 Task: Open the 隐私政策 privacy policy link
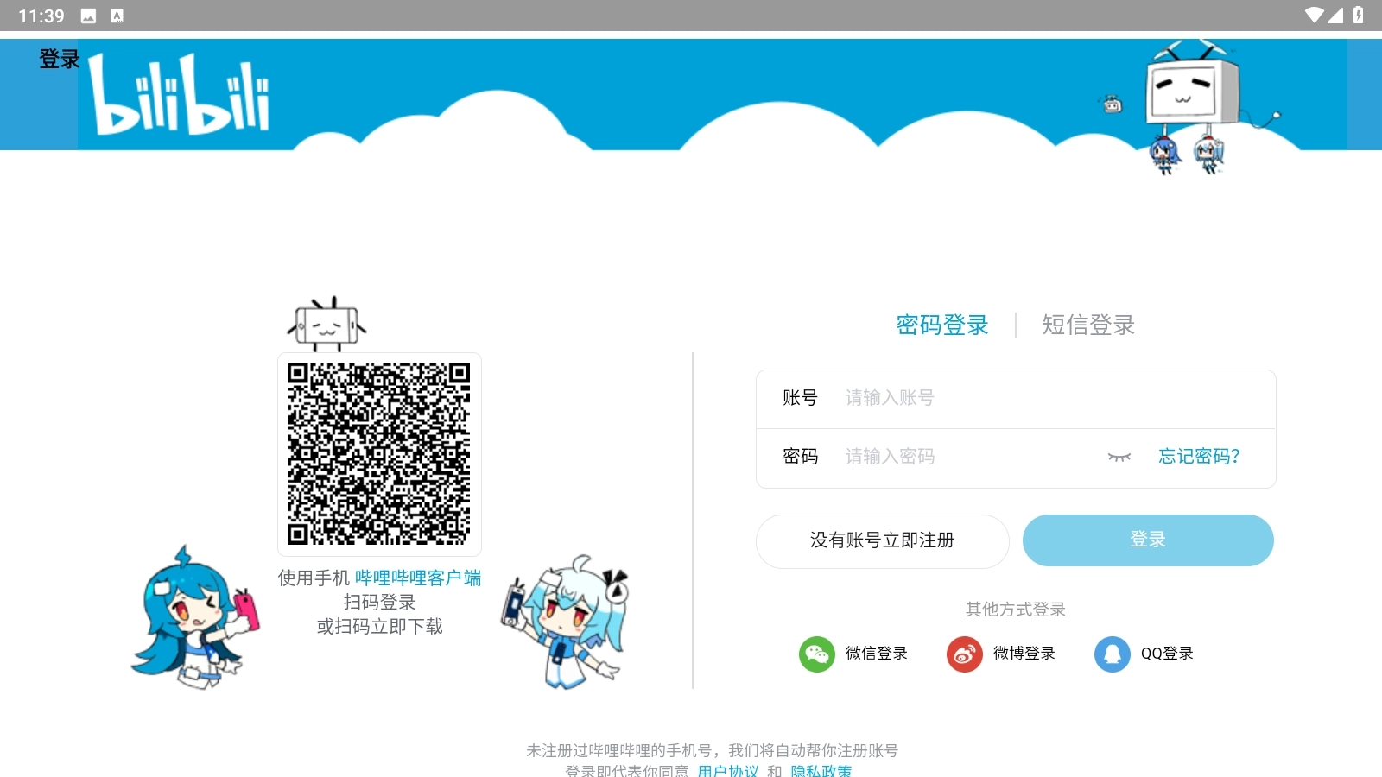coord(819,770)
